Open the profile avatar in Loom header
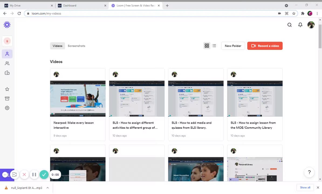The image size is (322, 194). 311,25
